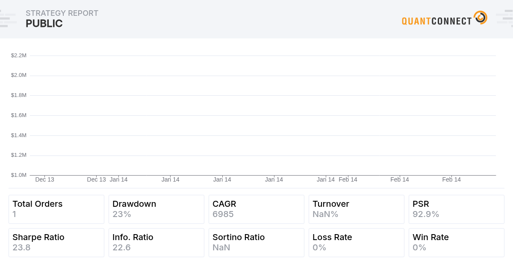The image size is (513, 270).
Task: Select the Sortino Ratio card
Action: click(x=256, y=243)
